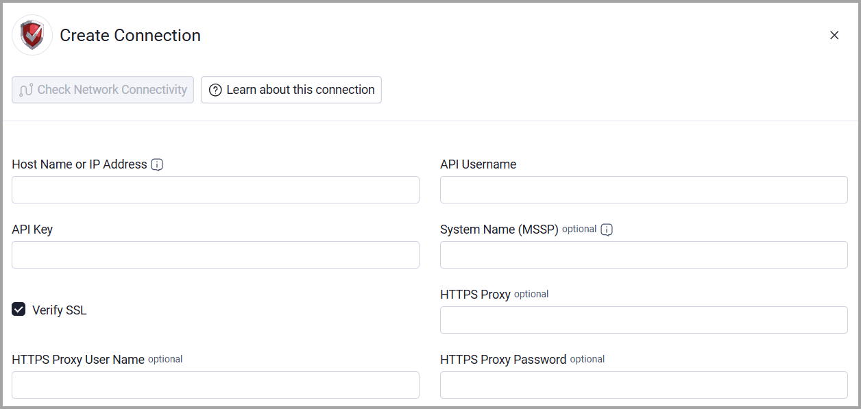Focus the HTTPS Proxy input field
Image resolution: width=861 pixels, height=409 pixels.
click(644, 320)
